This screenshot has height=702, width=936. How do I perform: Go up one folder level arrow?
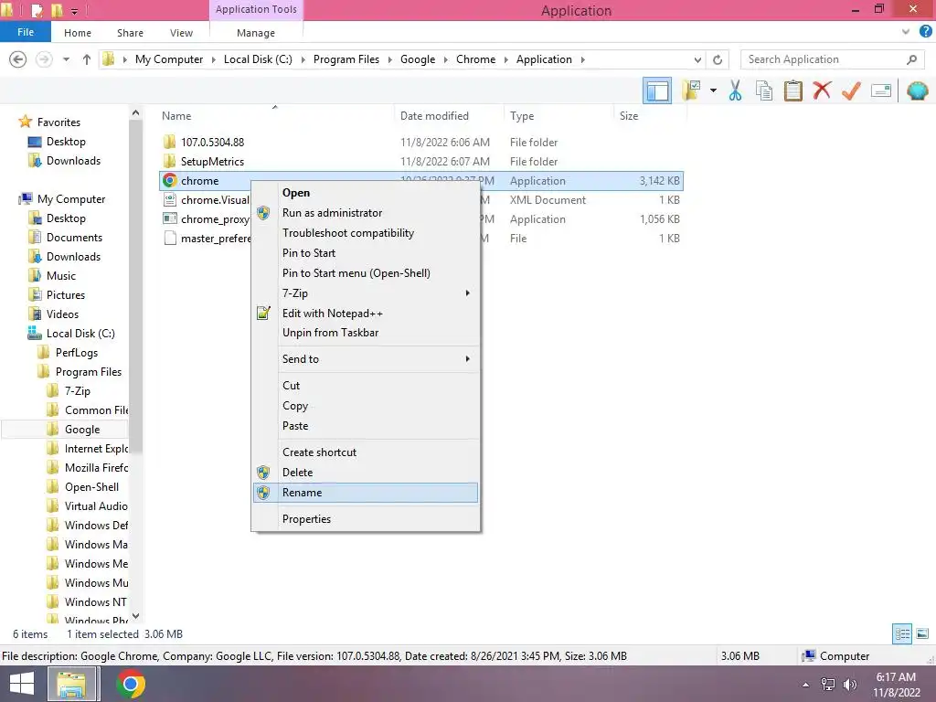(87, 59)
